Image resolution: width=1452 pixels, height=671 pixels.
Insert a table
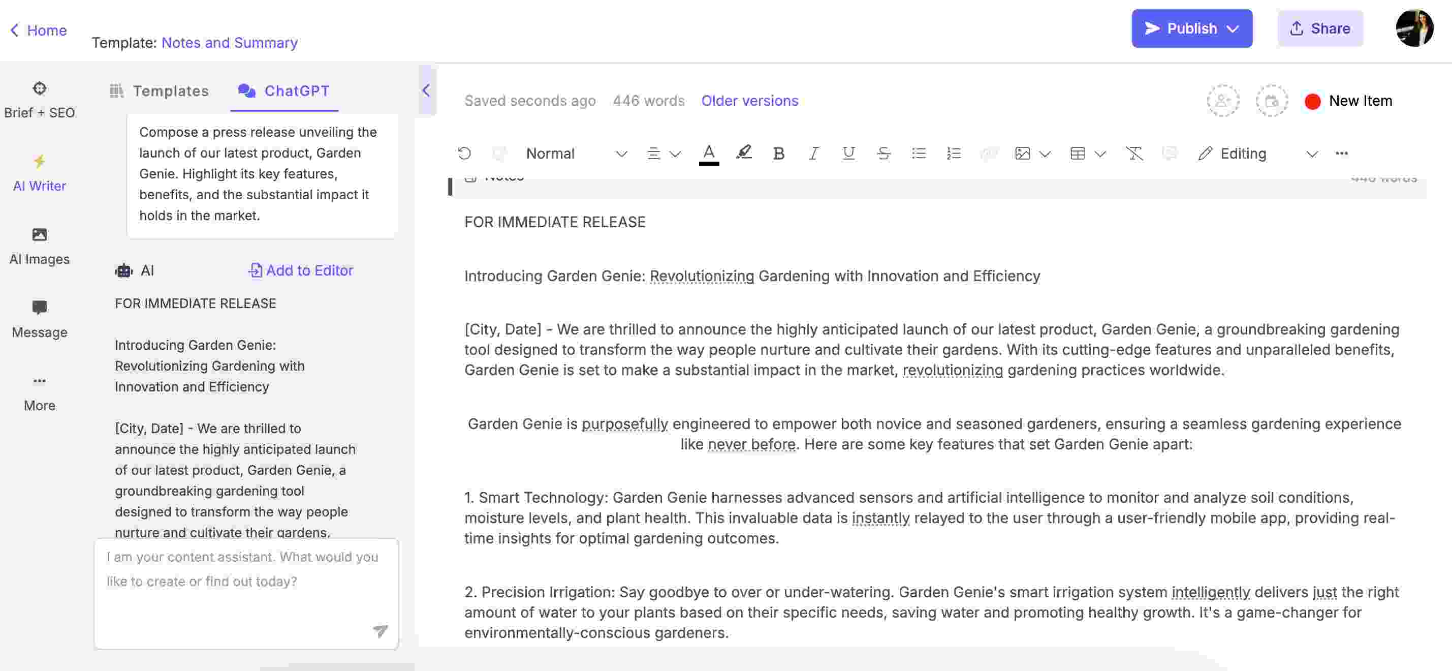tap(1077, 154)
